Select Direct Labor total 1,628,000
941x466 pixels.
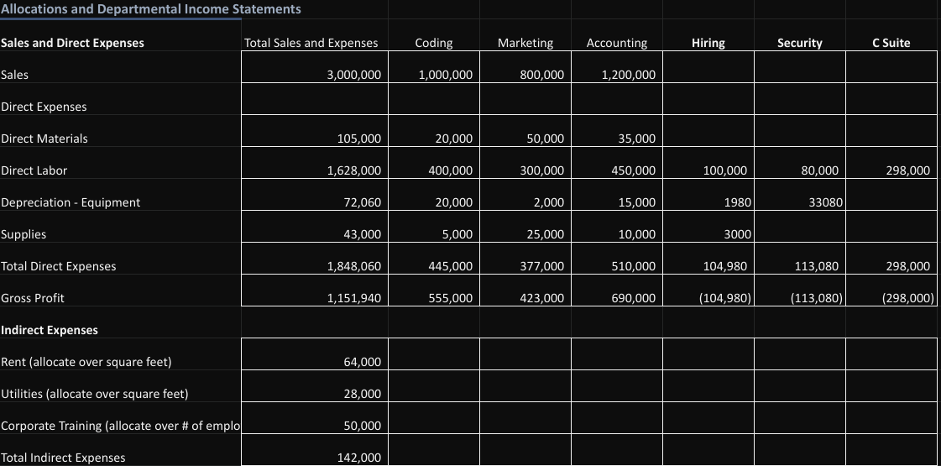pyautogui.click(x=315, y=163)
